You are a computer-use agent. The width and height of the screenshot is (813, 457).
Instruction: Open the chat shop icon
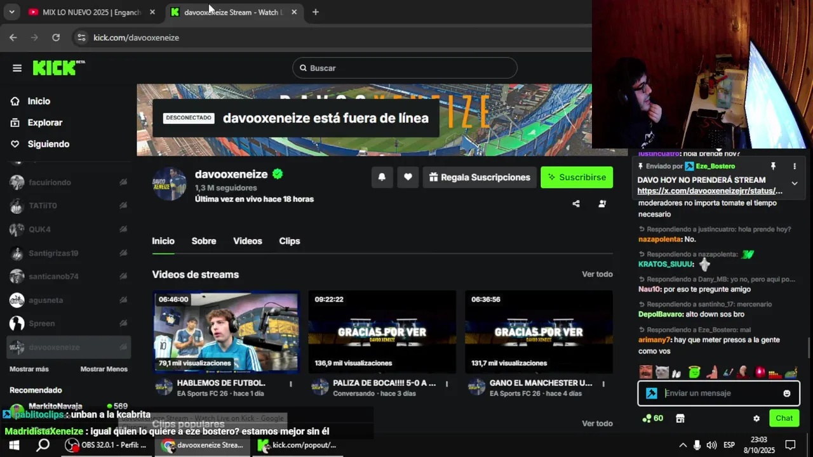tap(680, 418)
